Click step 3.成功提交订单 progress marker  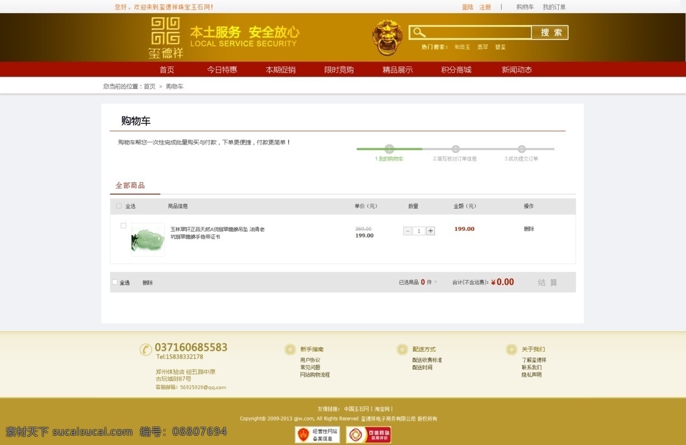point(521,149)
